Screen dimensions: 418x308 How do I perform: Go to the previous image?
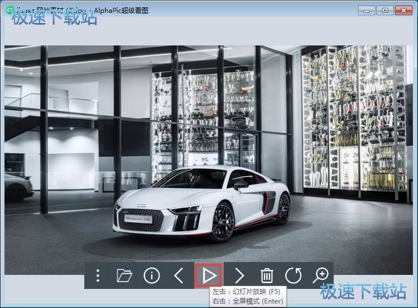tap(179, 275)
